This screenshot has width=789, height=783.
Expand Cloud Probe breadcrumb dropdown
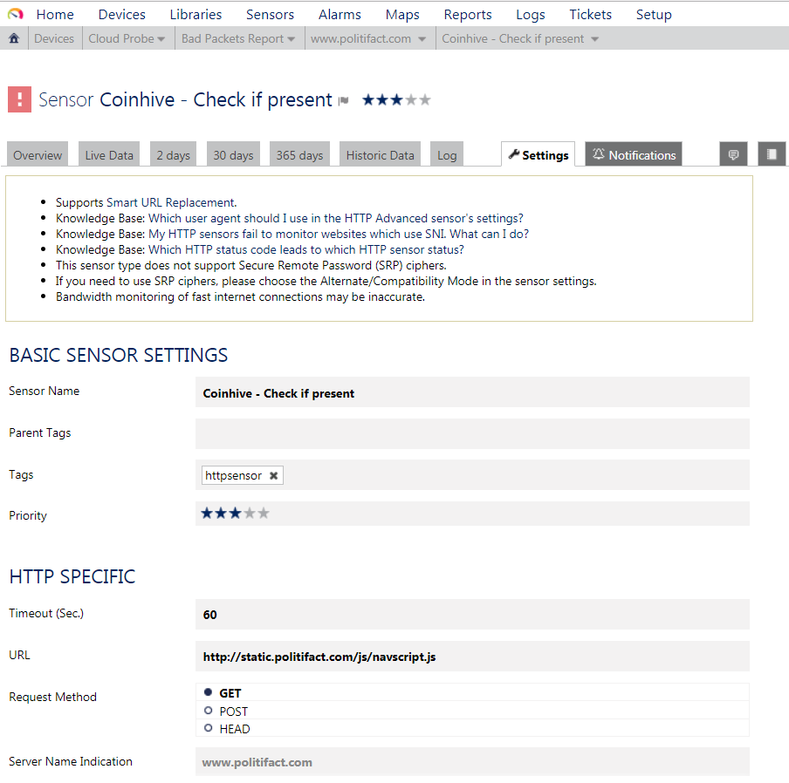click(161, 39)
